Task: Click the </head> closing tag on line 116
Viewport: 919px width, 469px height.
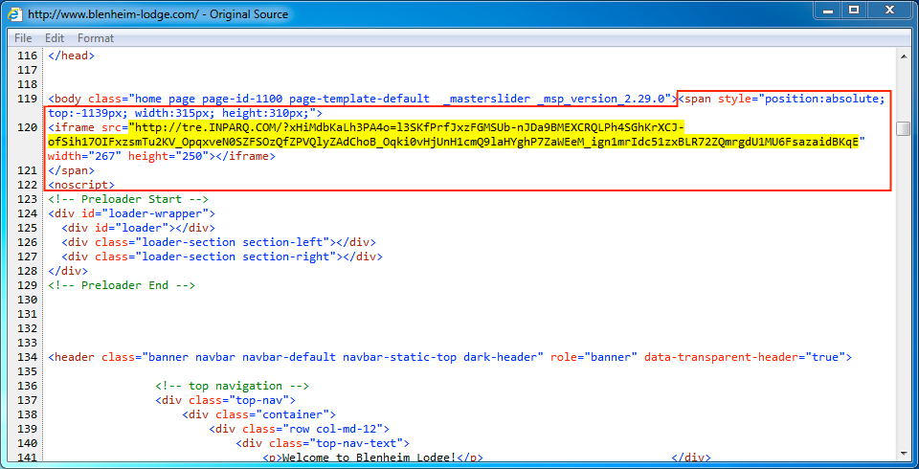Action: (x=71, y=56)
